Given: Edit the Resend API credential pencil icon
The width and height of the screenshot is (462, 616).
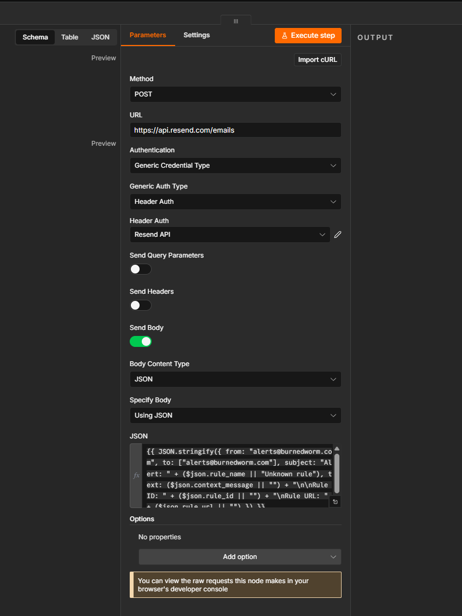Looking at the screenshot, I should pyautogui.click(x=338, y=235).
